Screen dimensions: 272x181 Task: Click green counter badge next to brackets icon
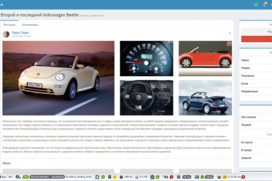coord(103,177)
